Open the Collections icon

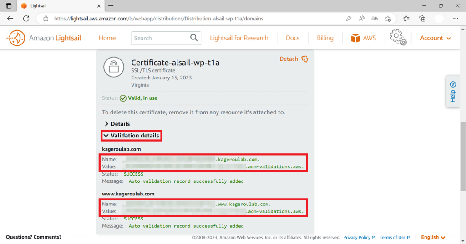tap(422, 19)
